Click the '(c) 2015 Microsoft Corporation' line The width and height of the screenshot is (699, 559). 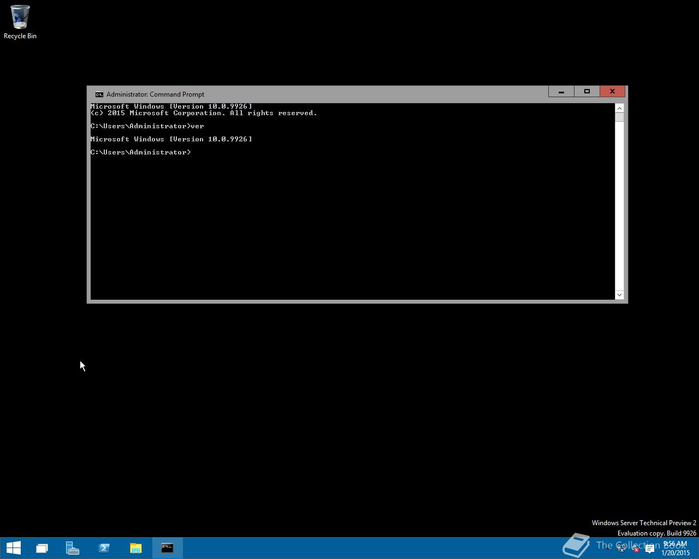204,113
